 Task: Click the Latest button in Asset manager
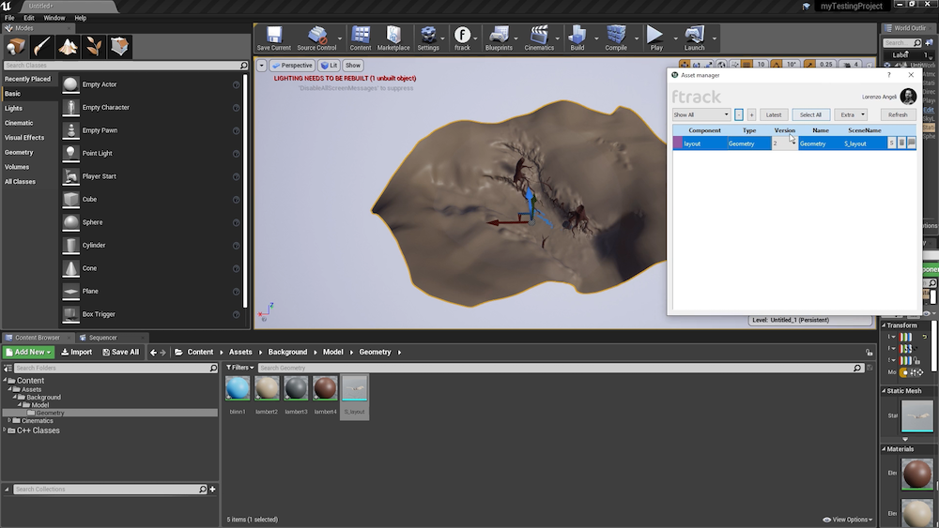point(773,114)
